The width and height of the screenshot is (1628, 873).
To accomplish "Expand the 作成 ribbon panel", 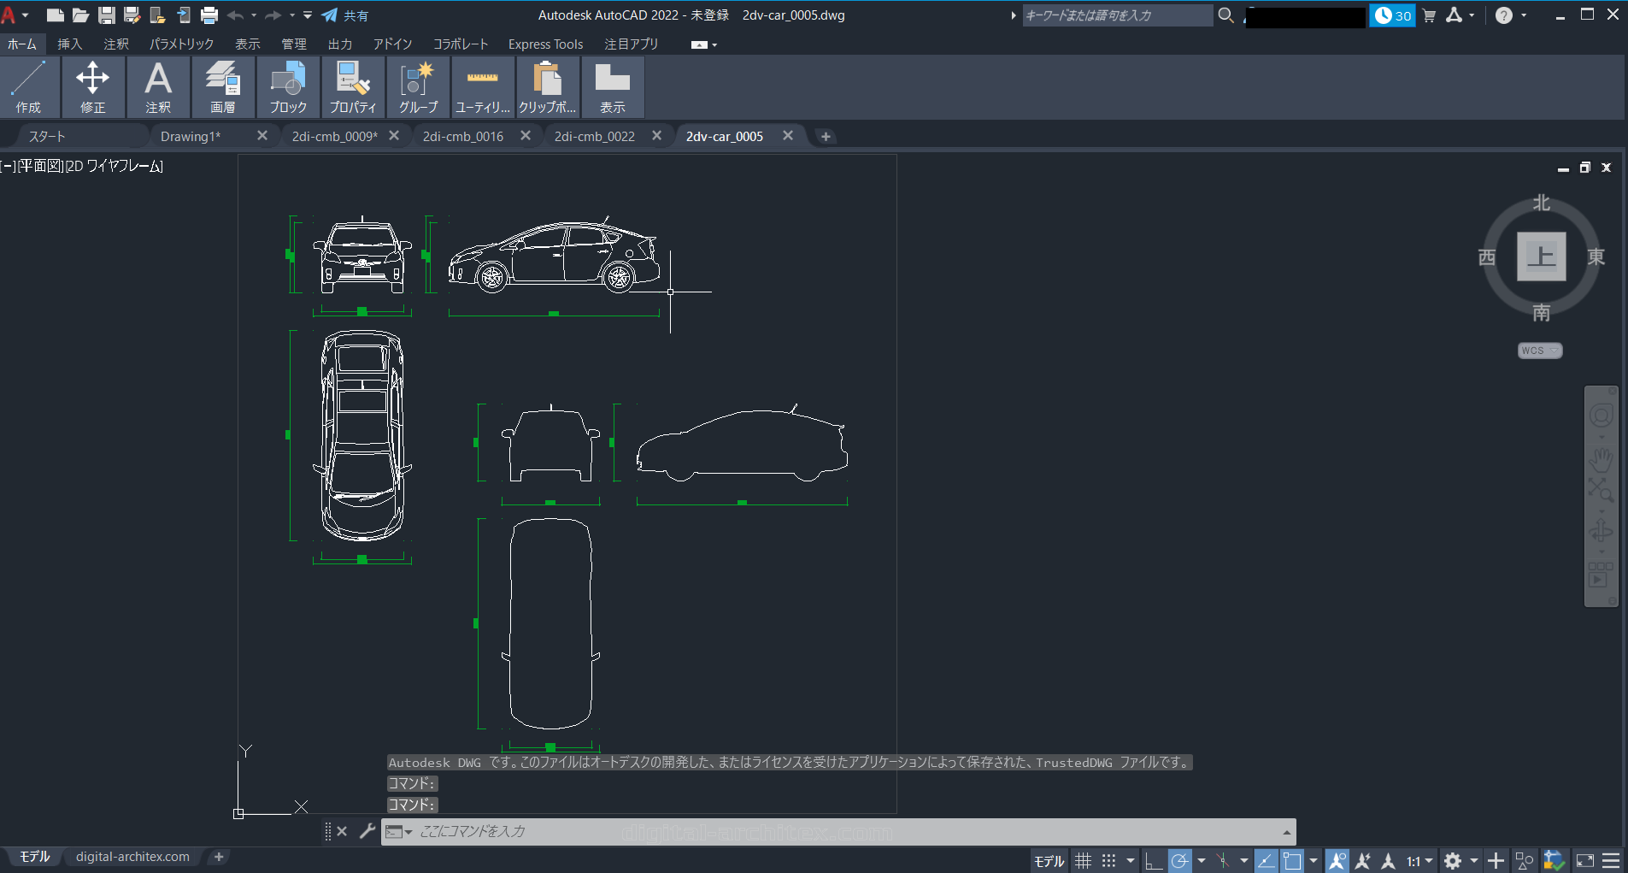I will pos(28,87).
